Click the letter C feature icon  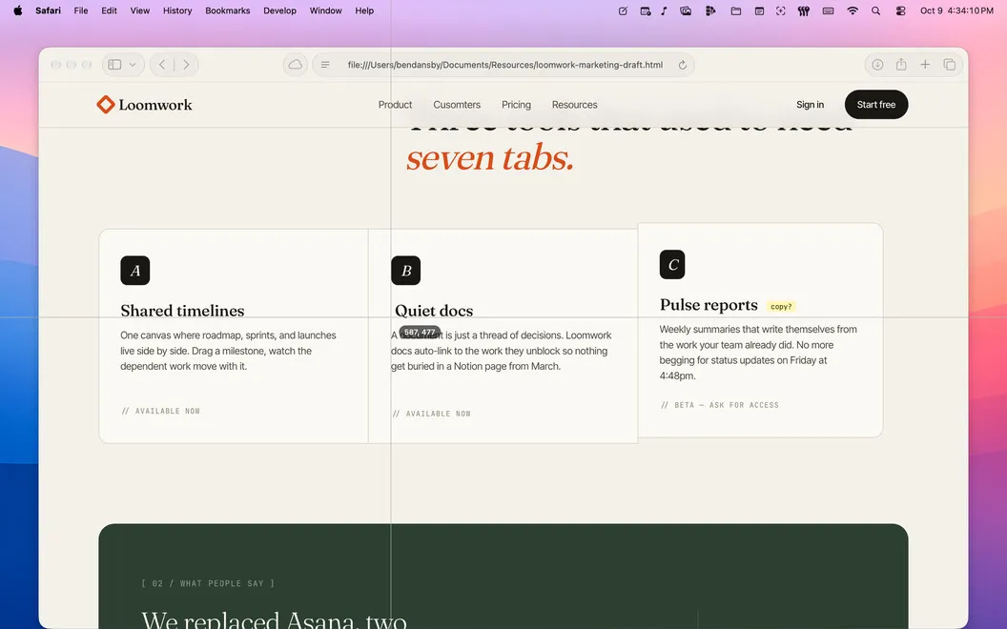tap(672, 264)
